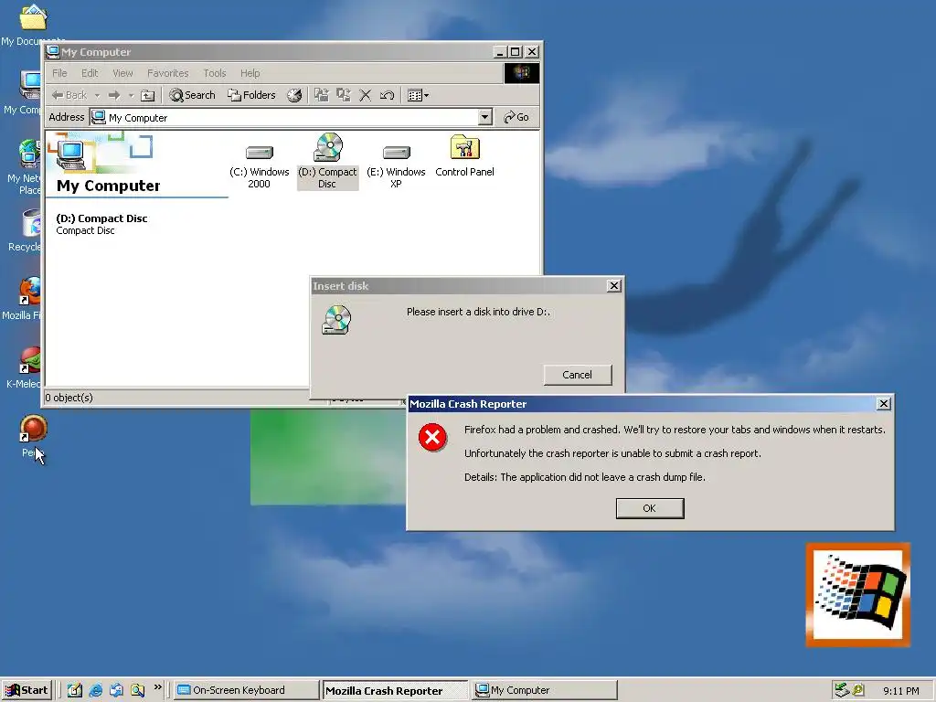Open the View menu in My Computer

[122, 73]
